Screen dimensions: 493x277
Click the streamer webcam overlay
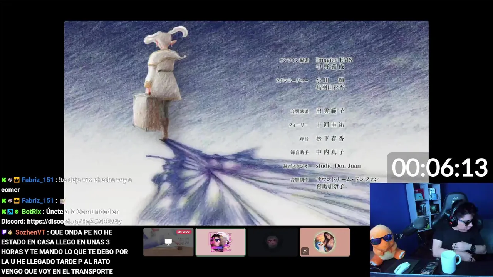pyautogui.click(x=431, y=230)
